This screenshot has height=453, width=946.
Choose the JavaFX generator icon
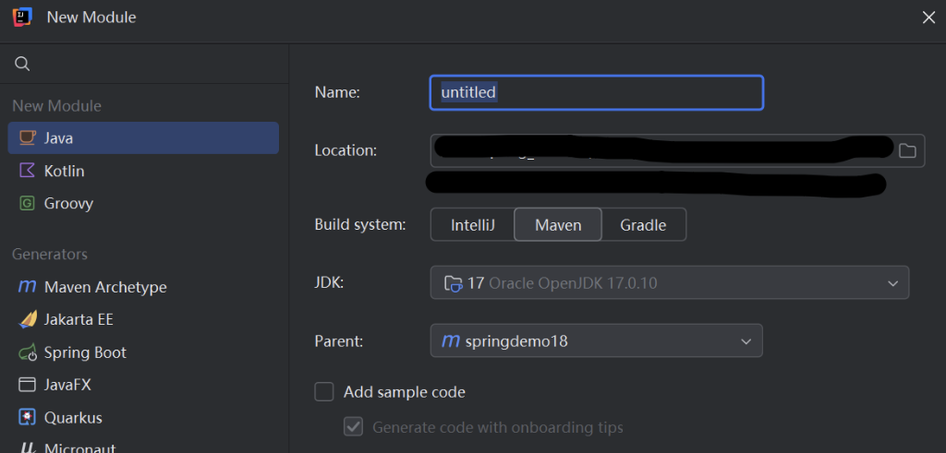tap(27, 385)
